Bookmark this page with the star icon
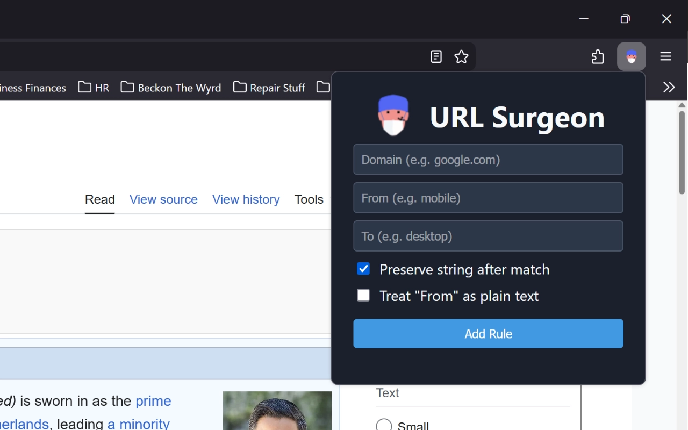This screenshot has height=430, width=688. point(461,56)
